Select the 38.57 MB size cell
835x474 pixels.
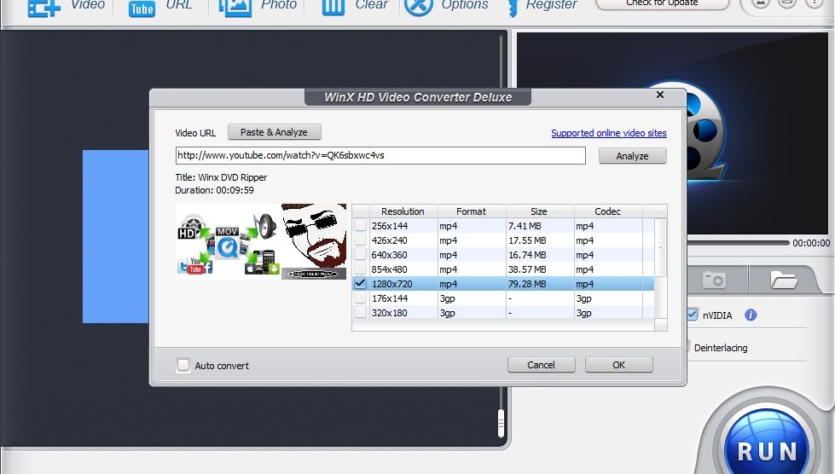click(x=527, y=269)
